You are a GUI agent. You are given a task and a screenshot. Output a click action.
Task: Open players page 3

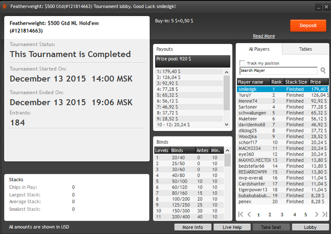282,215
